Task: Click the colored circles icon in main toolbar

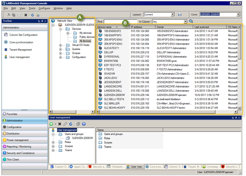Action: point(38,15)
